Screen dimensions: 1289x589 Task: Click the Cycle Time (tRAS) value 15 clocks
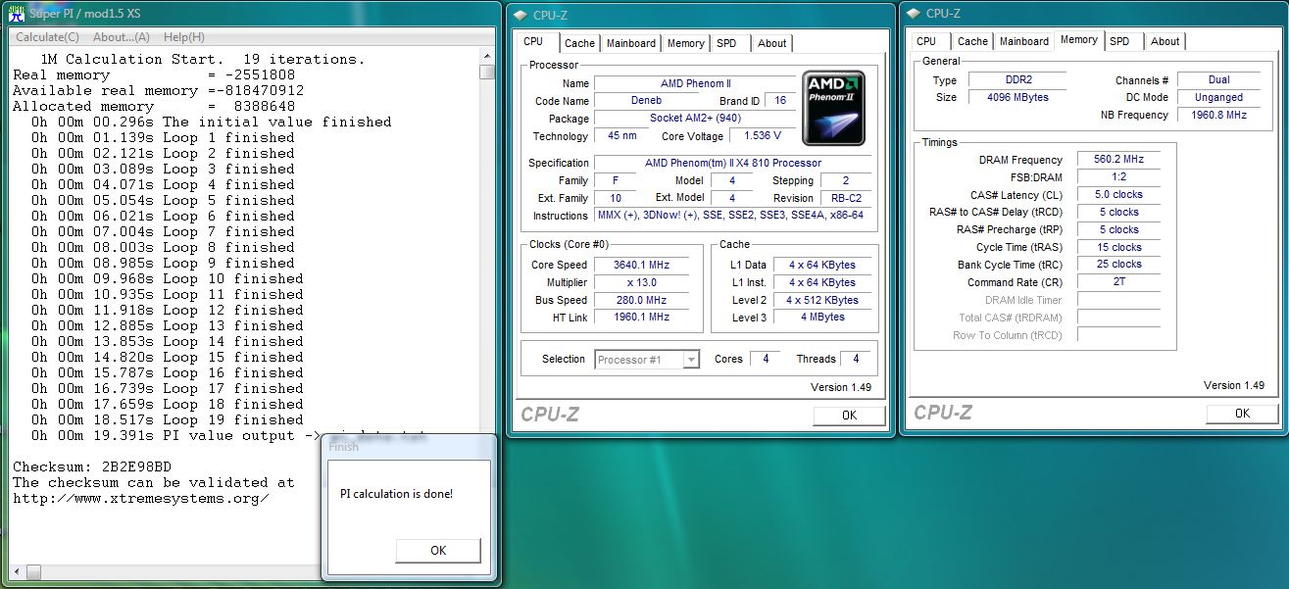[1118, 248]
